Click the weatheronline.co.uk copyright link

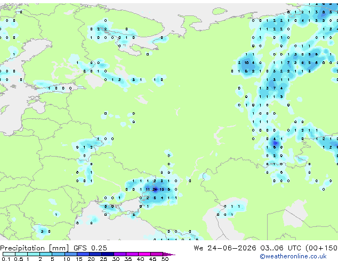(293, 256)
